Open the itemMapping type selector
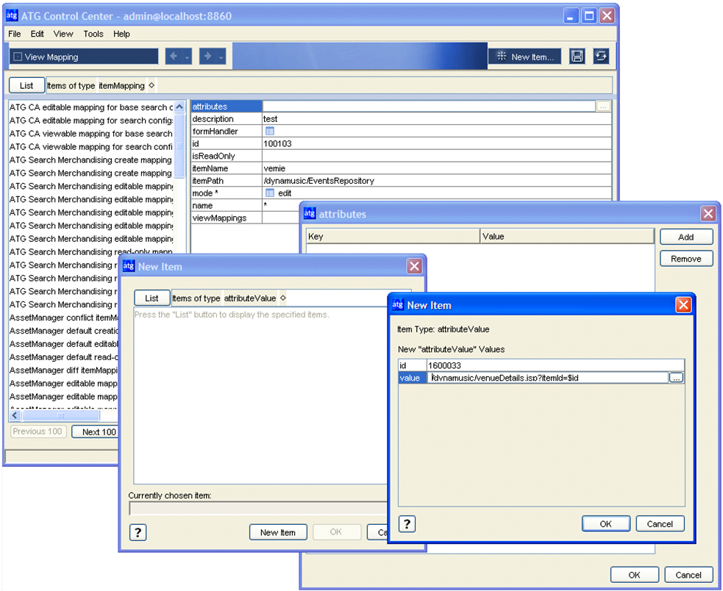Viewport: 723px width, 591px height. [127, 86]
